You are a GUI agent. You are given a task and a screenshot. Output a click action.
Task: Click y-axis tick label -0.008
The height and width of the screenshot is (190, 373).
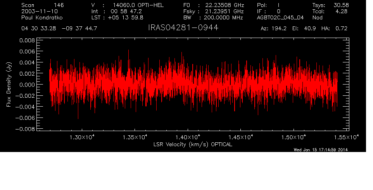pyautogui.click(x=25, y=129)
